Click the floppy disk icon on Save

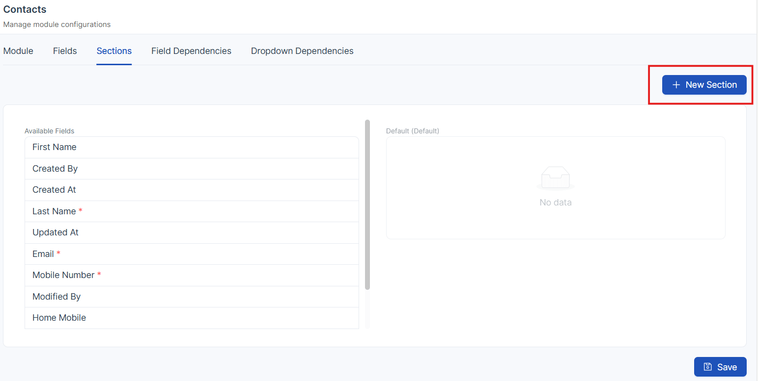pyautogui.click(x=708, y=367)
